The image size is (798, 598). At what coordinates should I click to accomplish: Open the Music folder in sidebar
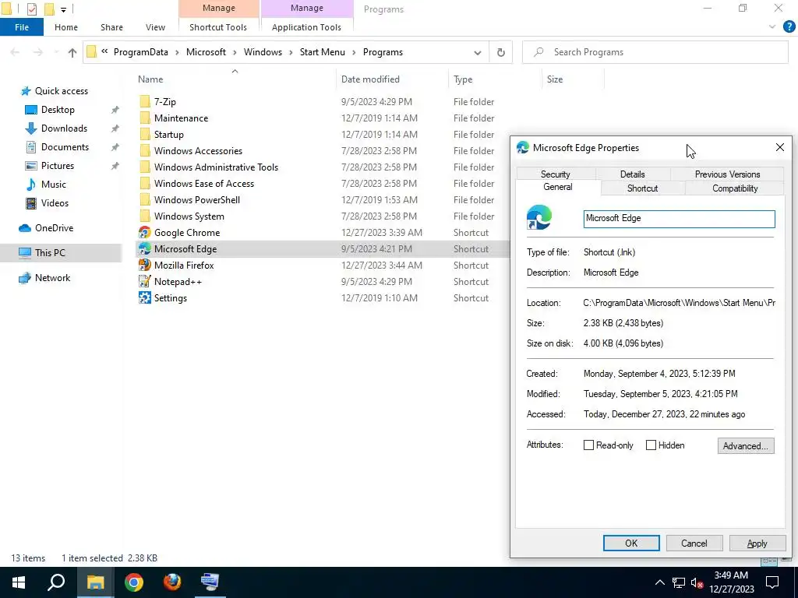point(54,184)
